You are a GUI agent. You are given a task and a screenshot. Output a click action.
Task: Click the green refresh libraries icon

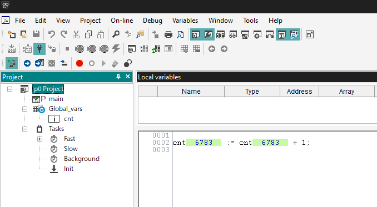point(156,49)
